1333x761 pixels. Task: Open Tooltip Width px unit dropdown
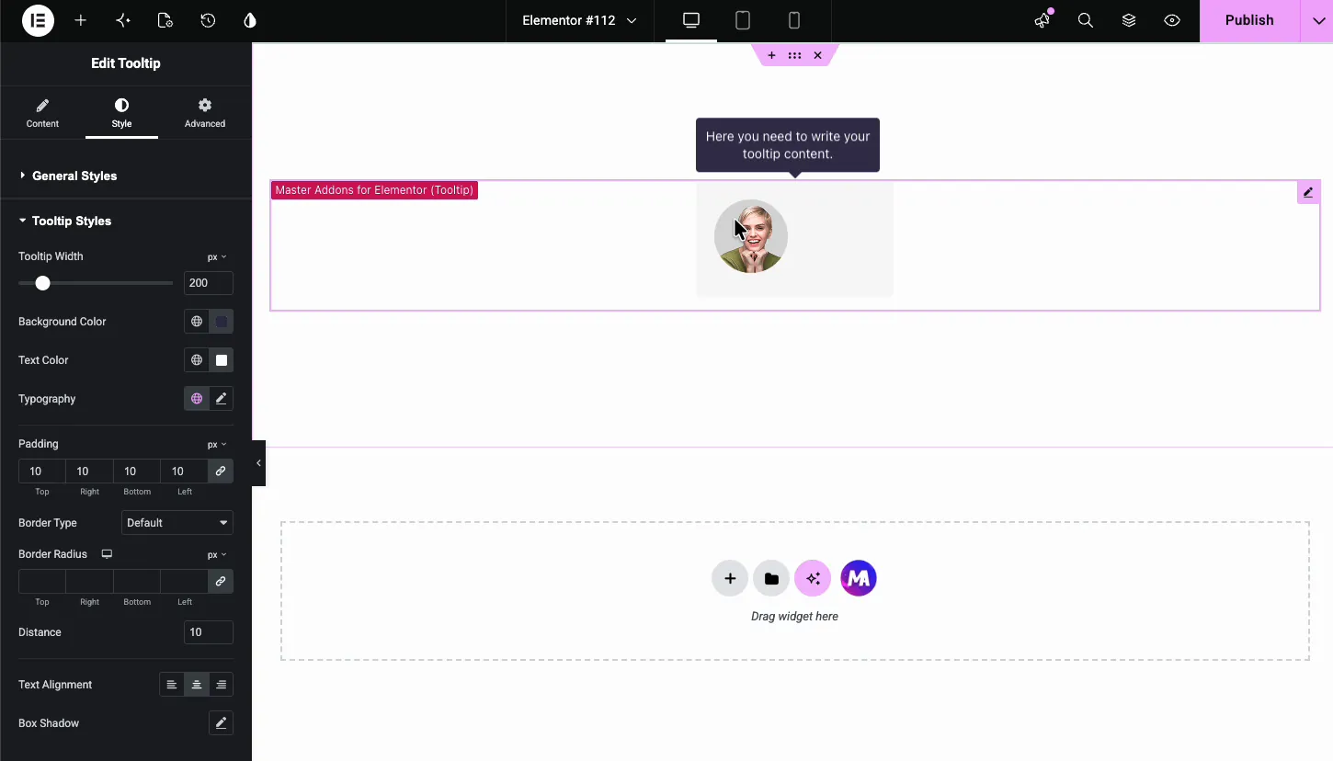216,257
